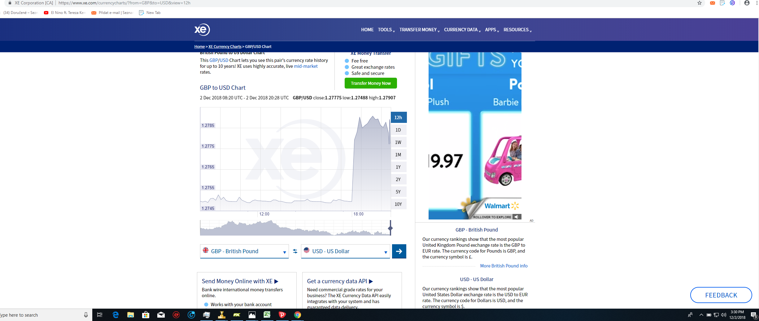This screenshot has height=321, width=759.
Task: Click the microphone icon in the search box
Action: pyautogui.click(x=86, y=315)
